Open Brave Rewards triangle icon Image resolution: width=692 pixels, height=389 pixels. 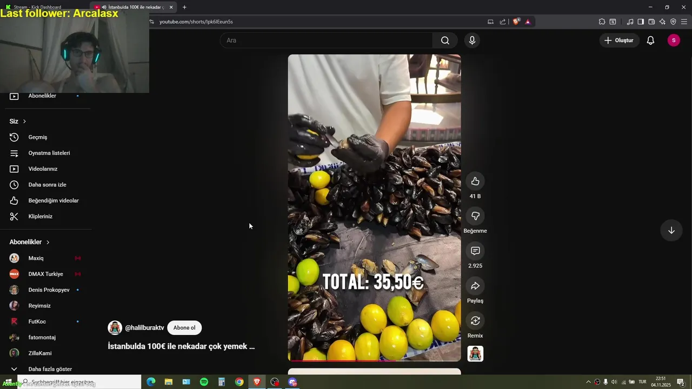(x=528, y=22)
